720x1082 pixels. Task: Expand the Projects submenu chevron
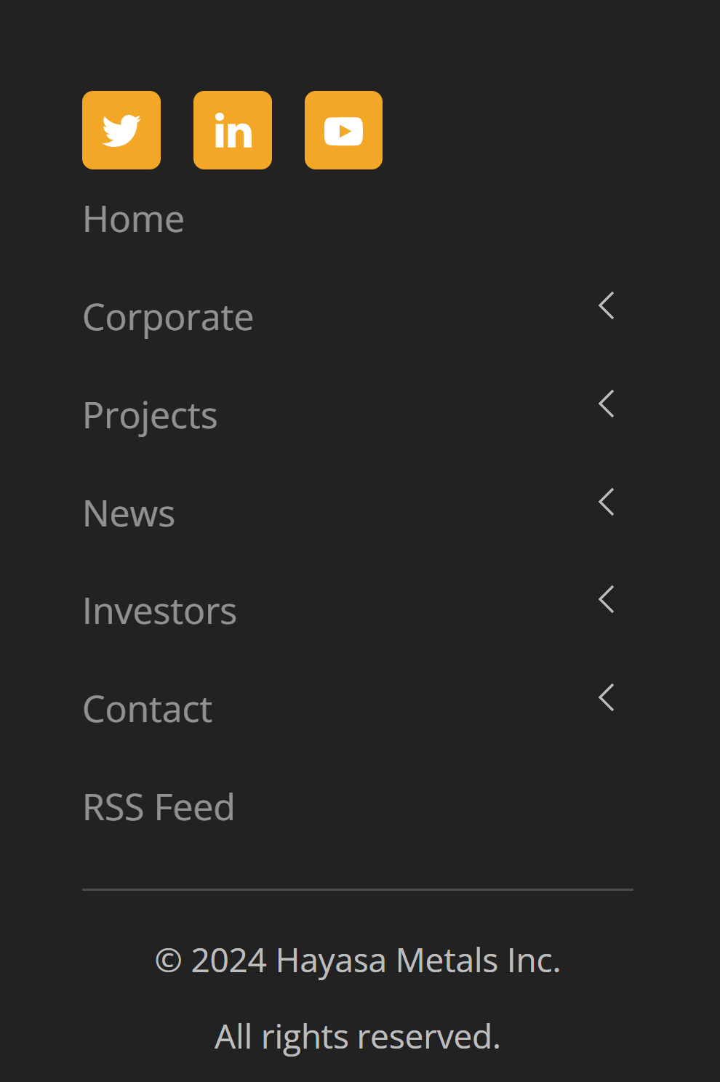point(607,404)
